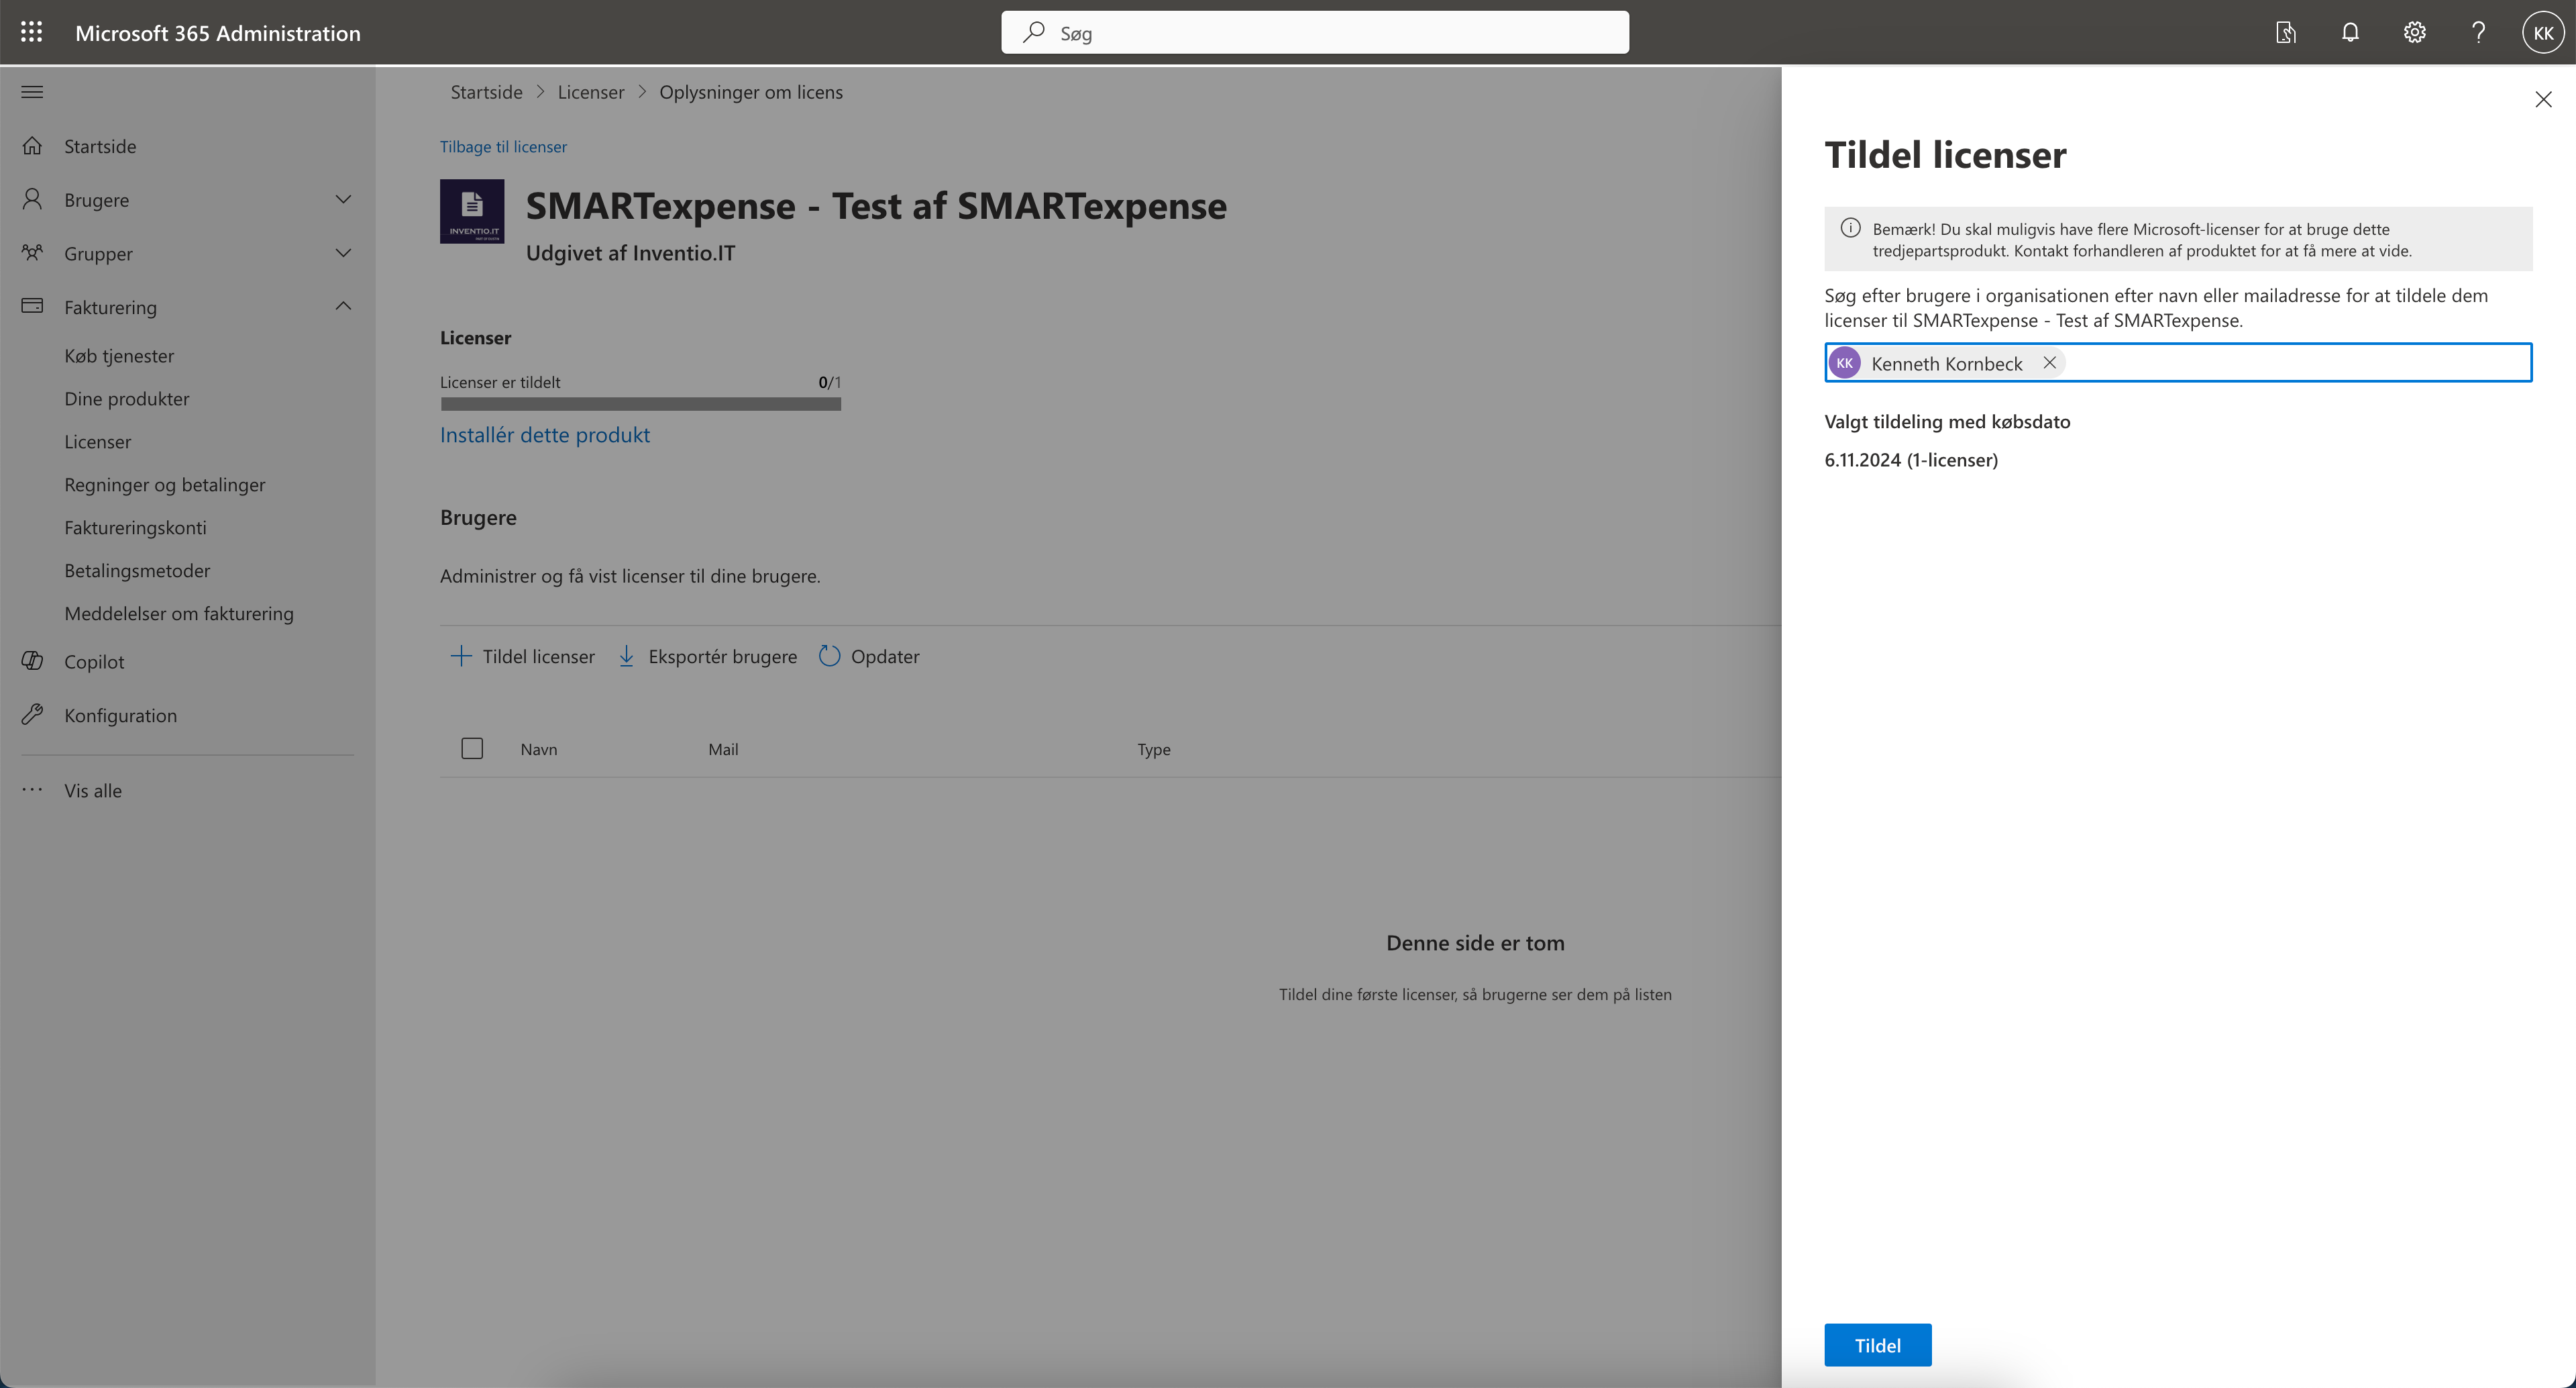
Task: Expand the Brugere navigation section
Action: pyautogui.click(x=343, y=199)
